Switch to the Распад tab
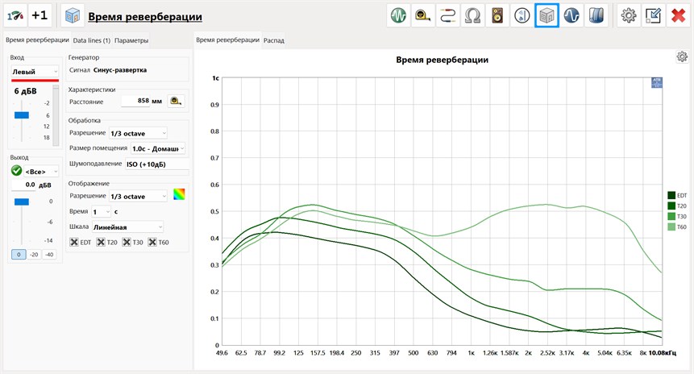Screen dimensions: 694x374 (274, 40)
